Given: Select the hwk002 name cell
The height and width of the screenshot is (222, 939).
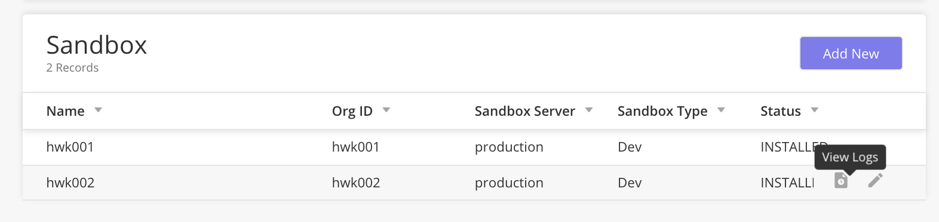Looking at the screenshot, I should pyautogui.click(x=70, y=183).
